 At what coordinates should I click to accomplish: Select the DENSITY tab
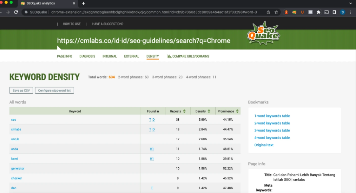[153, 56]
